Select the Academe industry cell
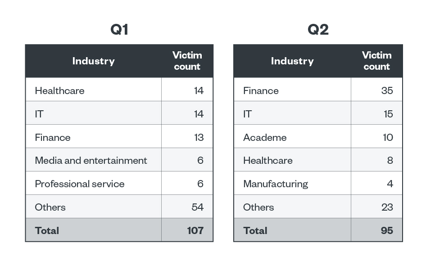Viewport: 426px width, 266px height. [265, 137]
